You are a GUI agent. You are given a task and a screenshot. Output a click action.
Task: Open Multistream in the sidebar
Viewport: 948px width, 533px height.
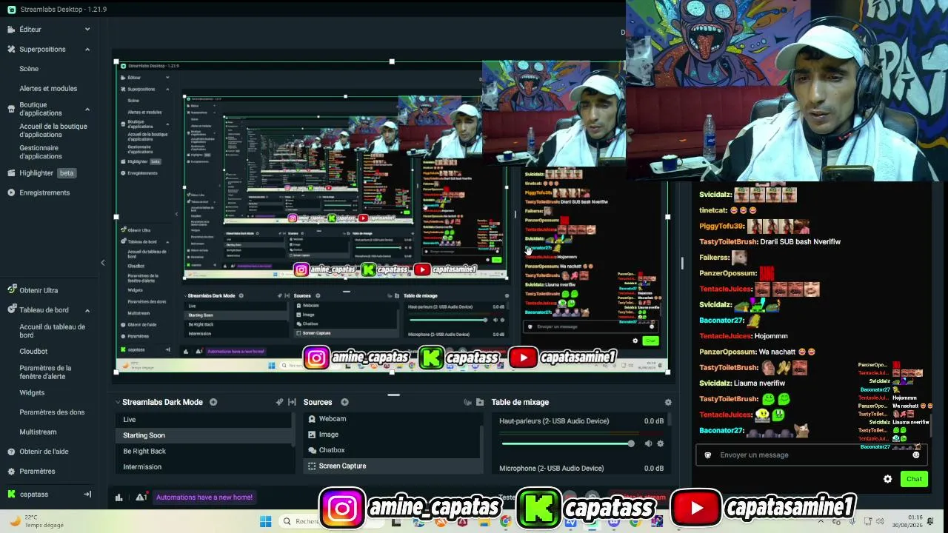[x=38, y=432]
